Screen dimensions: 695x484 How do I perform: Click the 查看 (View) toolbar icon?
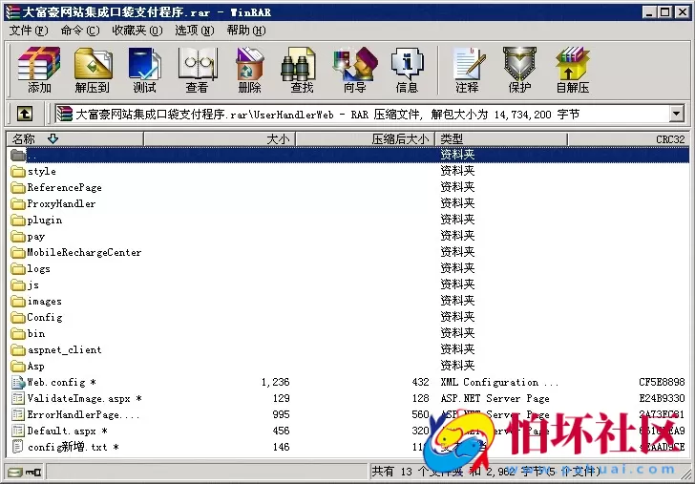197,70
